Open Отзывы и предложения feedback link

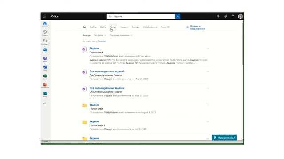pos(195,27)
